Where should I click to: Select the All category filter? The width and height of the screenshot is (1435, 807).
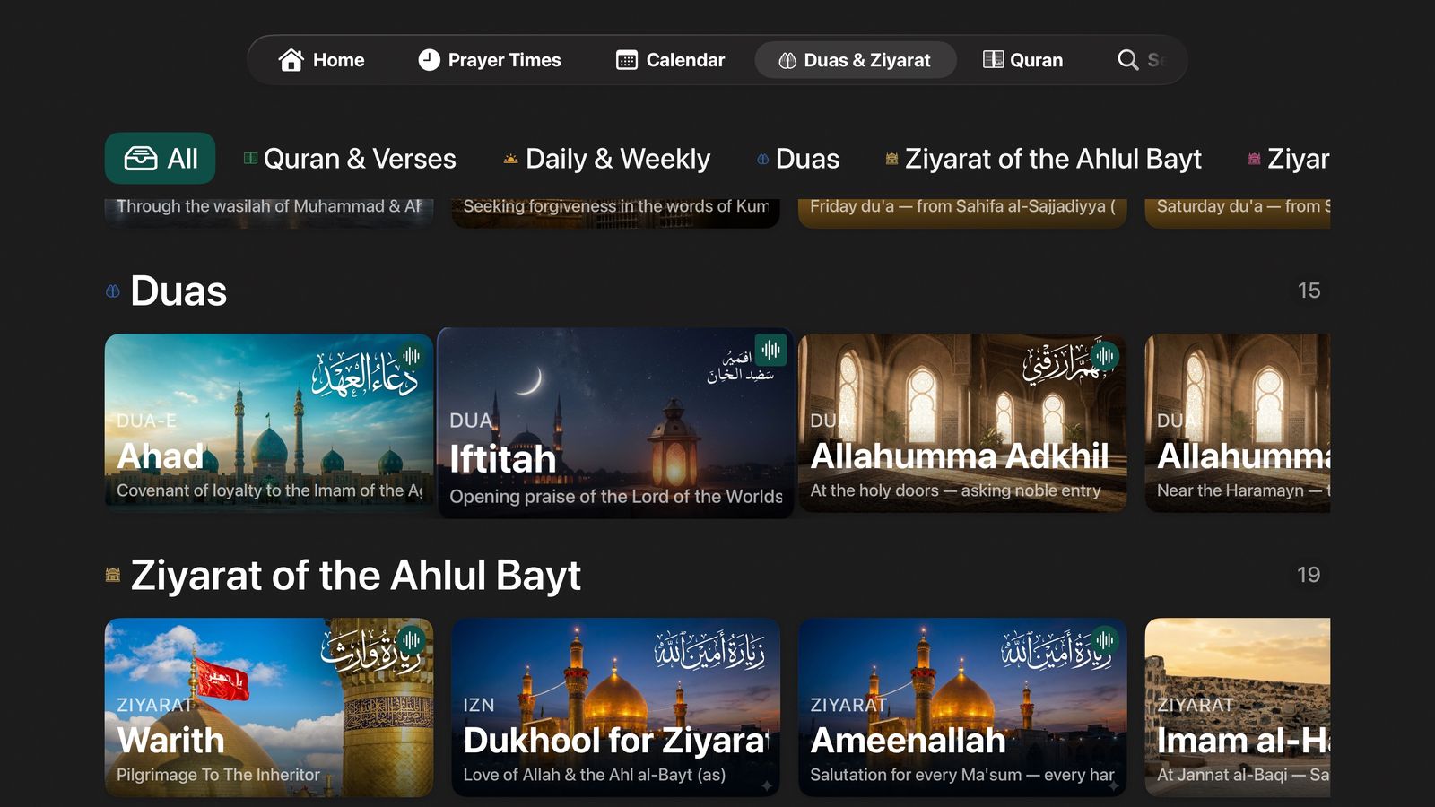(161, 159)
